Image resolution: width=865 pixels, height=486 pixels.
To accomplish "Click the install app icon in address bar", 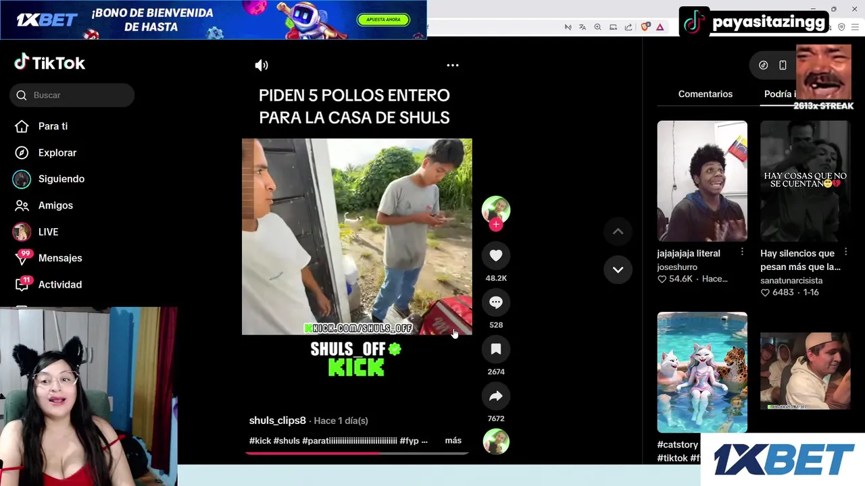I will coord(613,27).
